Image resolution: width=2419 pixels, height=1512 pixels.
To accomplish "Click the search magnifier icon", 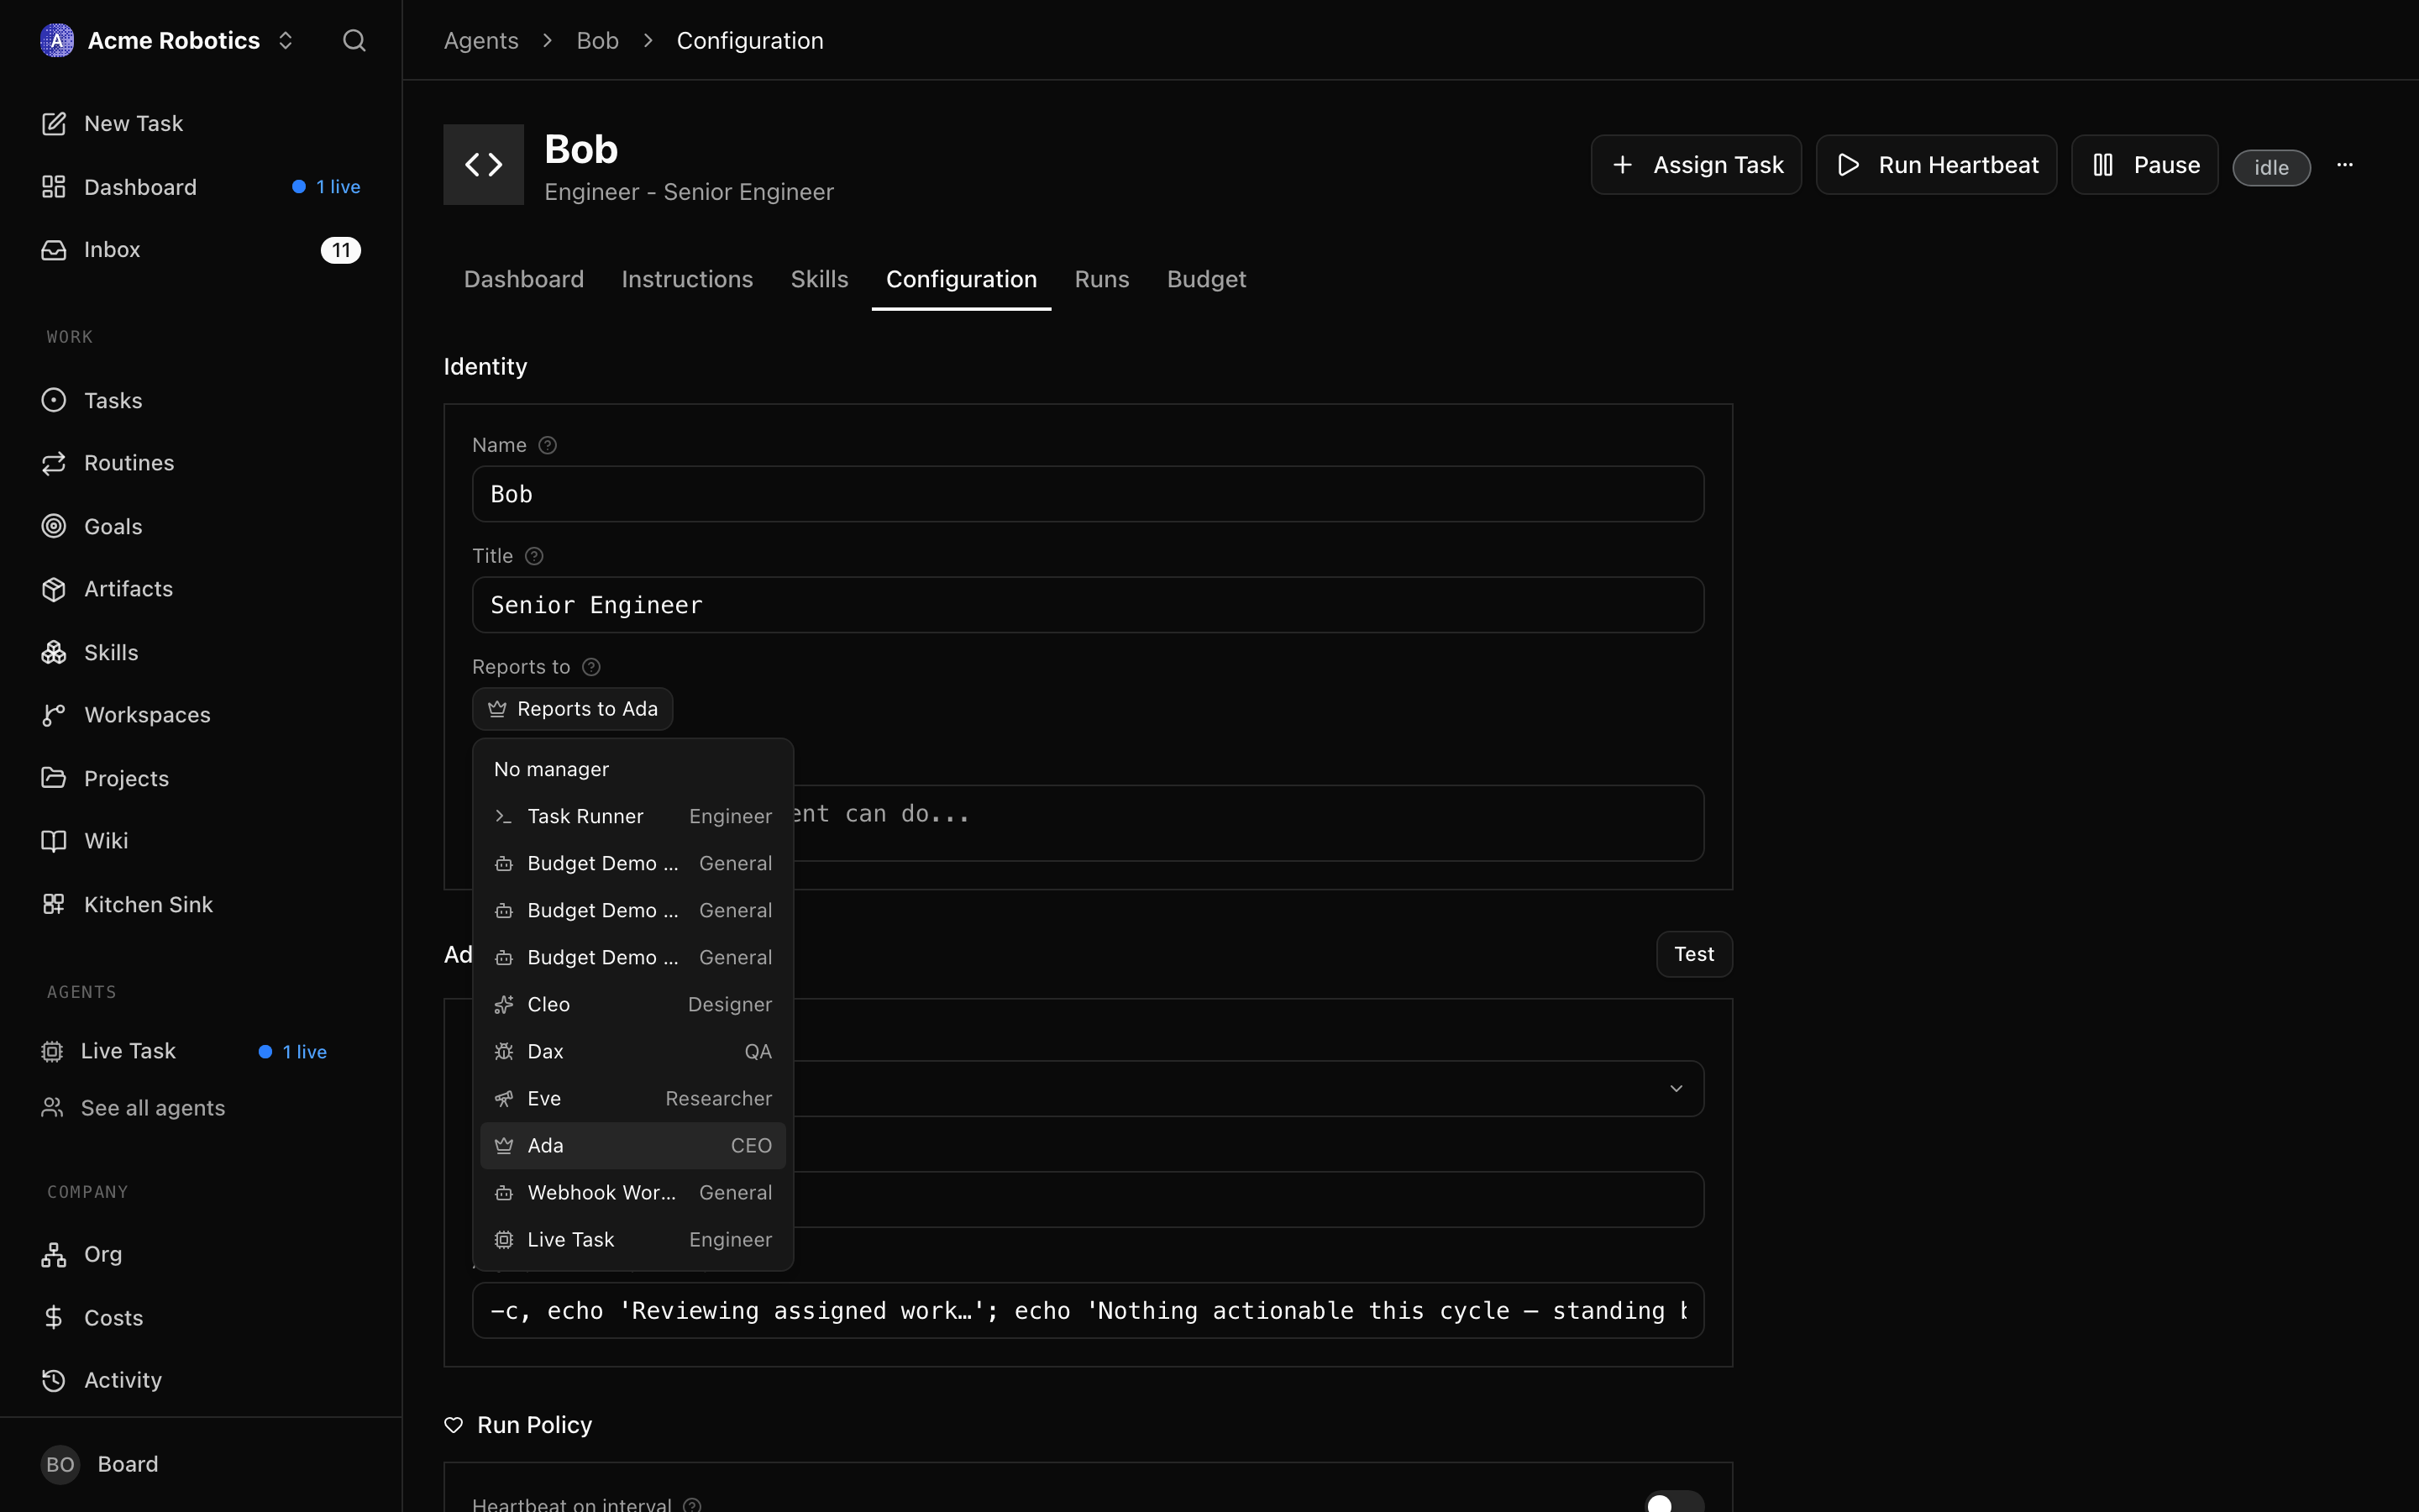I will pyautogui.click(x=354, y=40).
